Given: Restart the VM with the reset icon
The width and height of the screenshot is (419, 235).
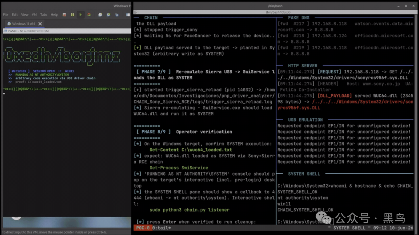Looking at the screenshot, I should coord(89,15).
